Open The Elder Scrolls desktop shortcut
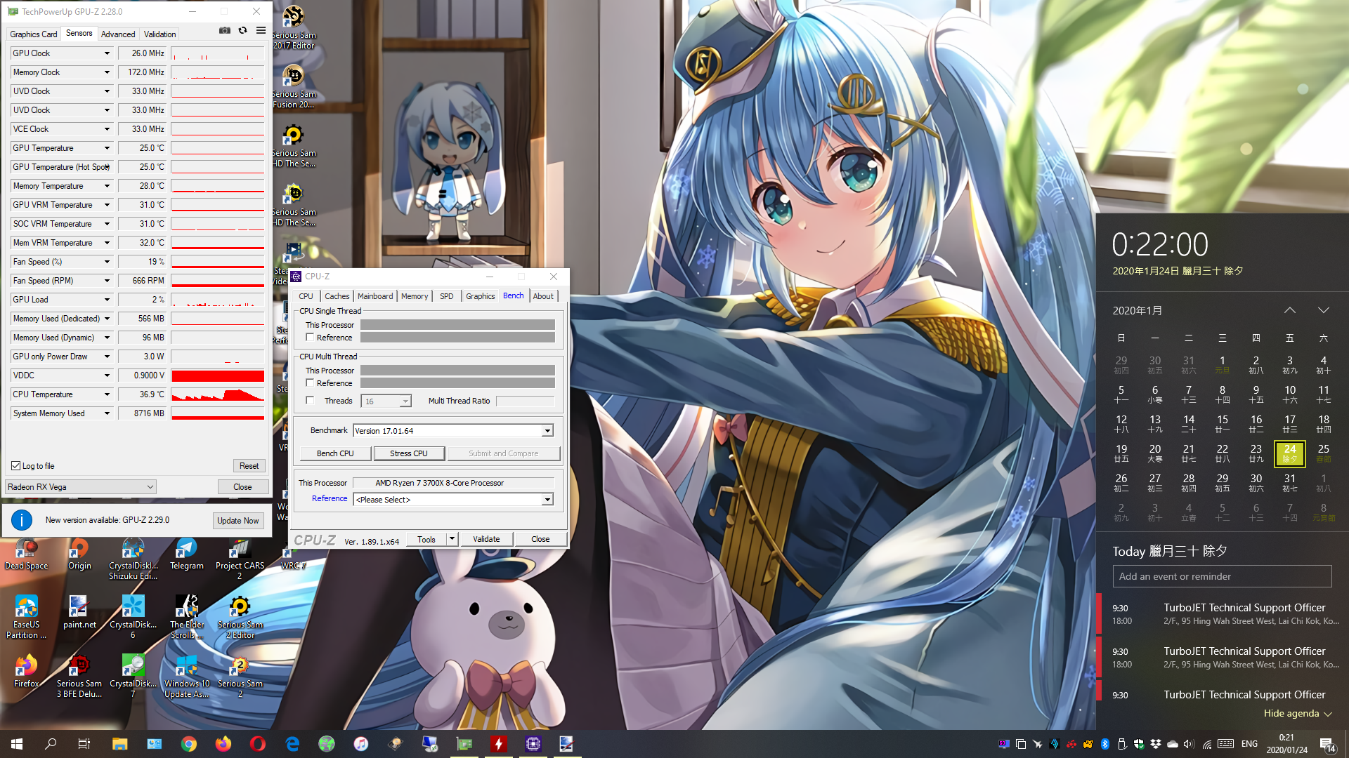This screenshot has width=1349, height=758. click(x=186, y=618)
